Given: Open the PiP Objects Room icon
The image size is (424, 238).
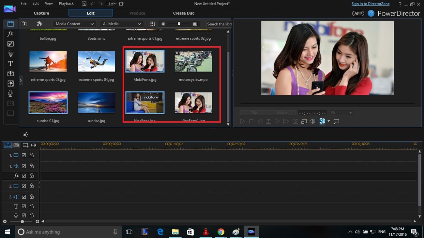Looking at the screenshot, I should pyautogui.click(x=10, y=44).
